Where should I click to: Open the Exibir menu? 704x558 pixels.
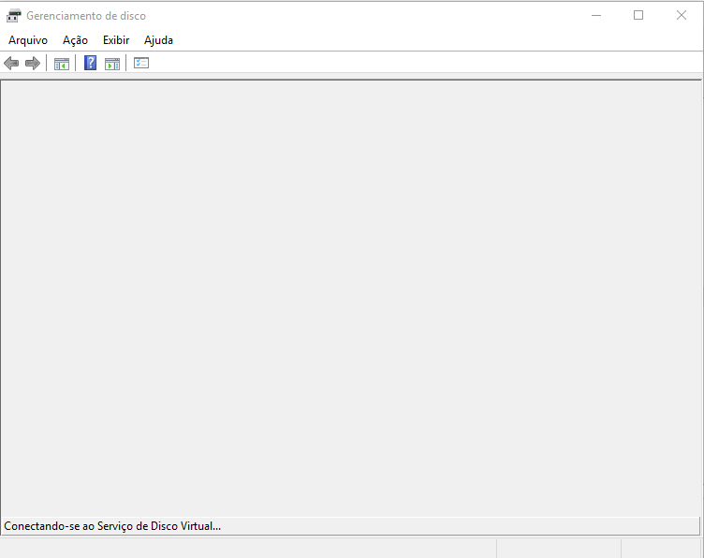(x=116, y=40)
